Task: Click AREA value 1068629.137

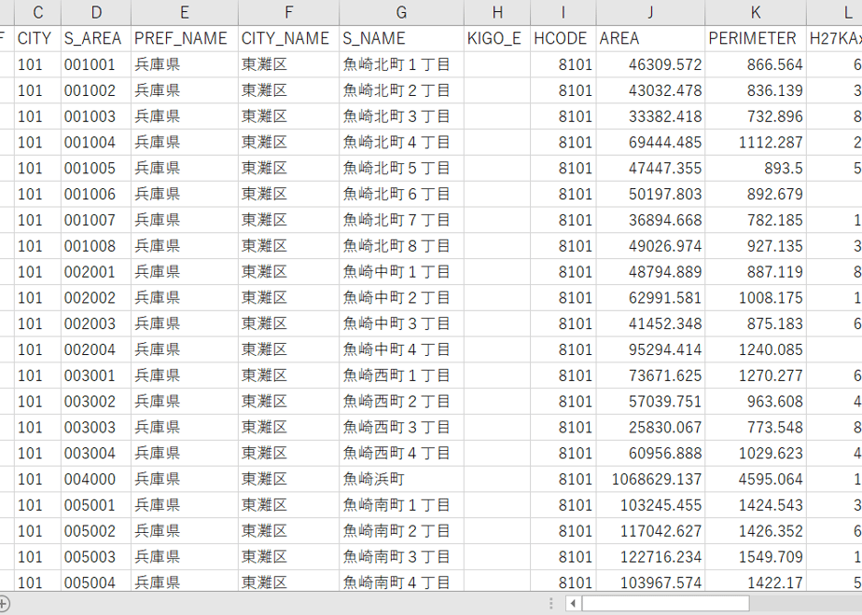Action: click(650, 479)
